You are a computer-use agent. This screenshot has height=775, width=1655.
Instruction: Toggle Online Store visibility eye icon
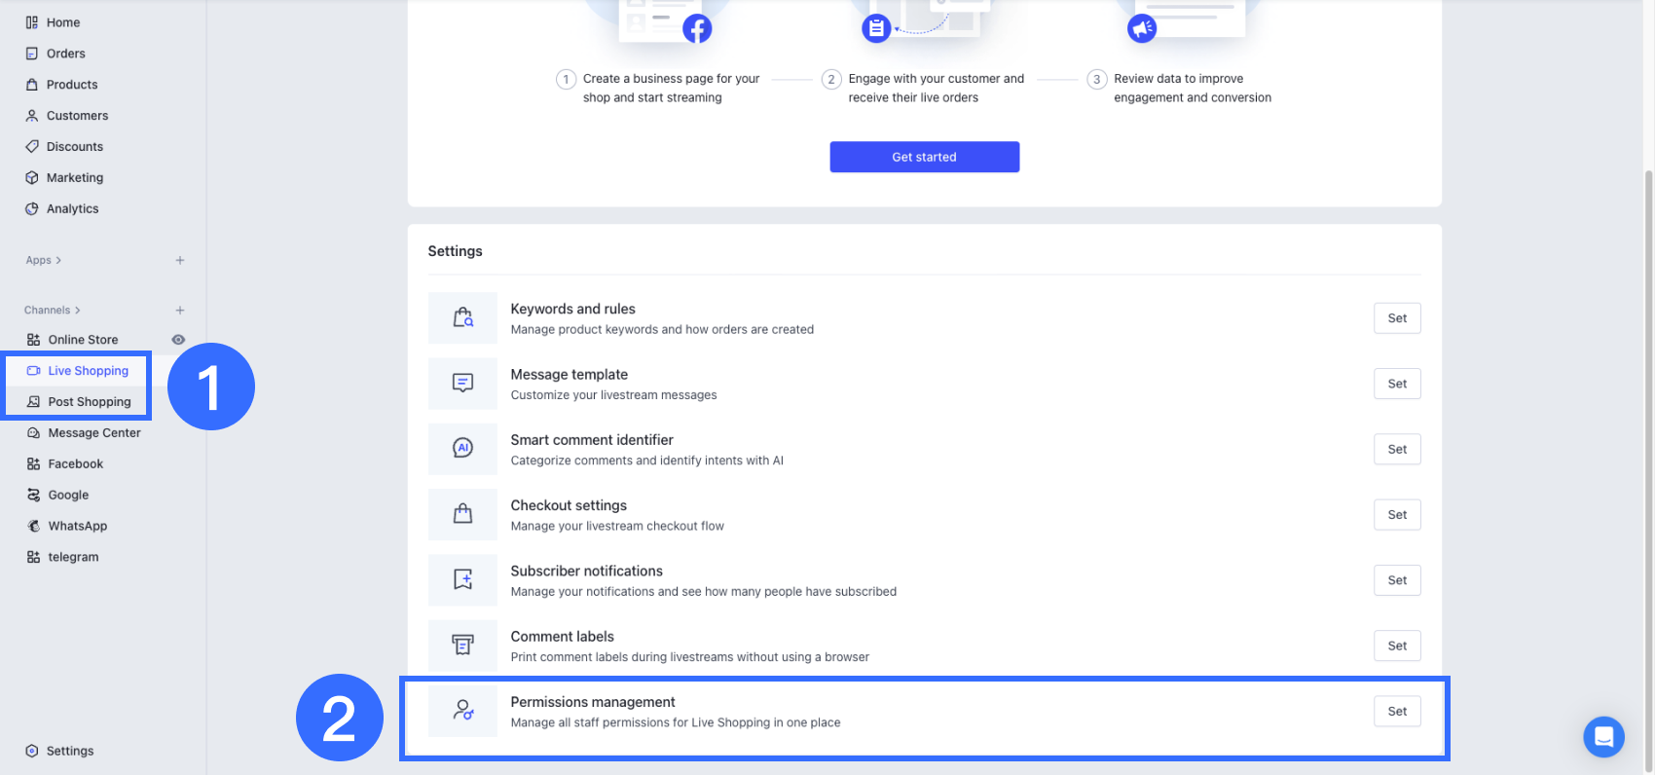coord(178,340)
